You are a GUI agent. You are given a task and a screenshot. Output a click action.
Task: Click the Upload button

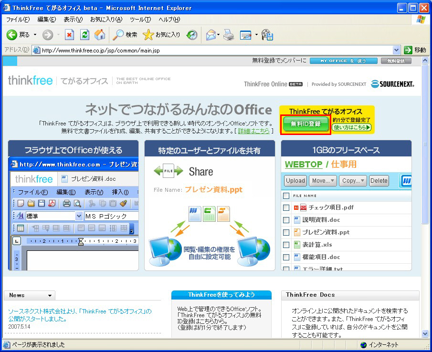(295, 181)
